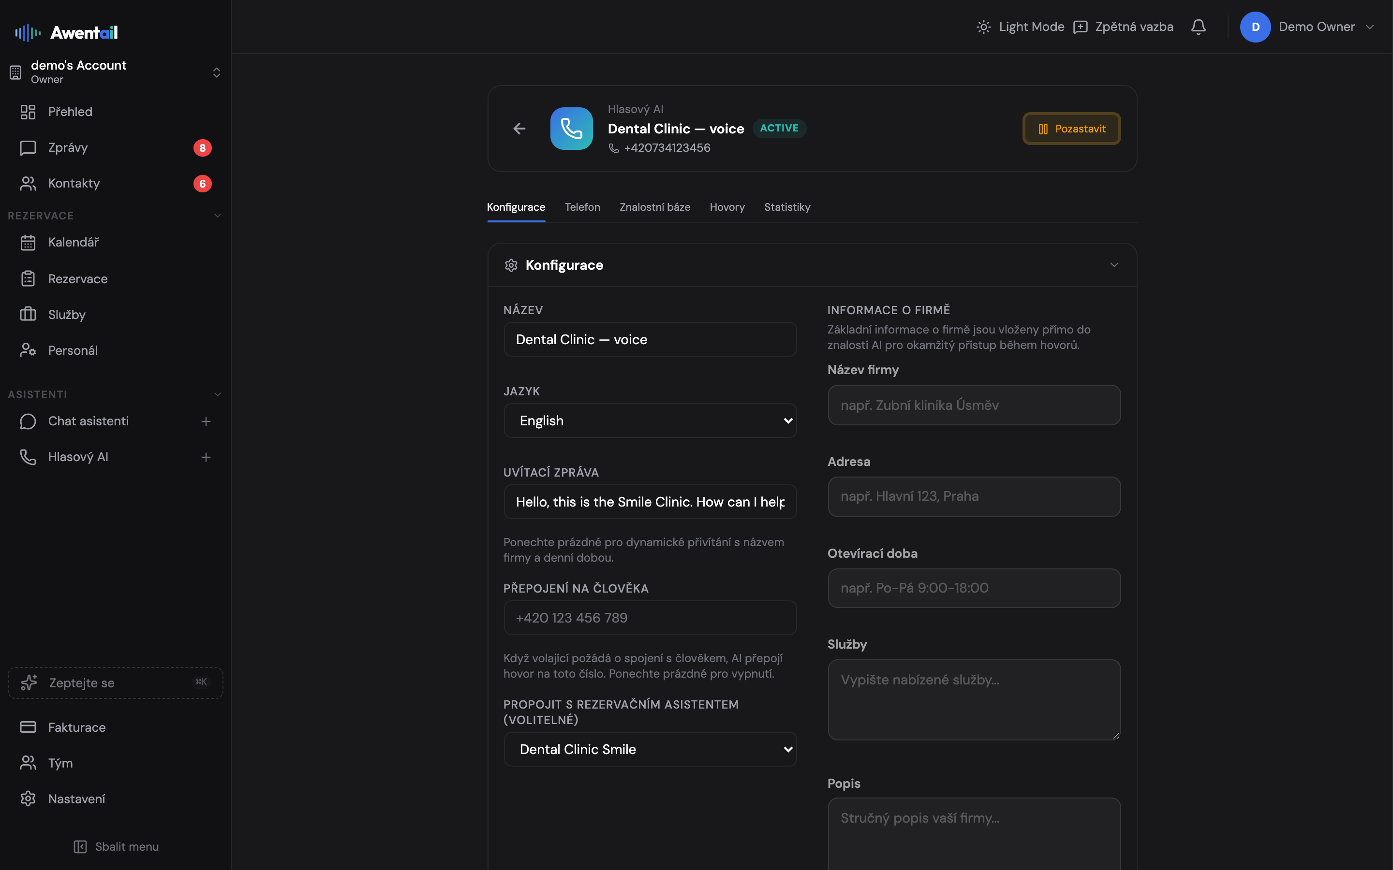Click the Awentail logo
This screenshot has height=870, width=1393.
[x=66, y=33]
